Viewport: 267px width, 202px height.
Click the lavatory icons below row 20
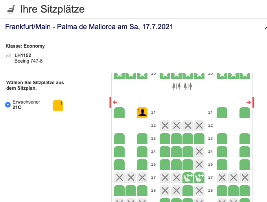tap(182, 86)
